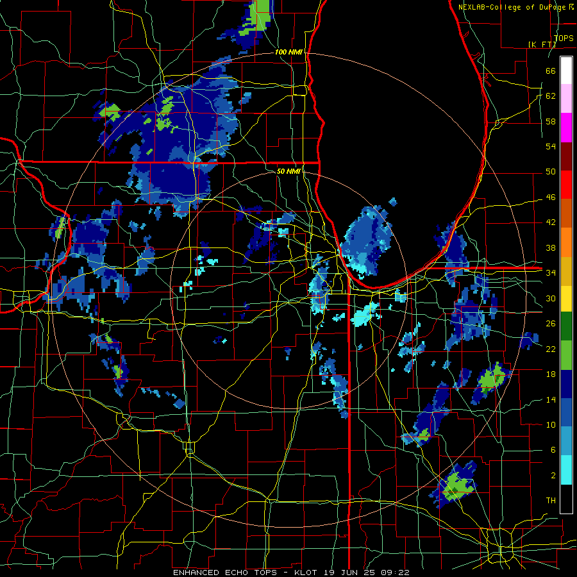Image resolution: width=577 pixels, height=577 pixels.
Task: Click the '38' legend scale value
Action: pos(551,247)
